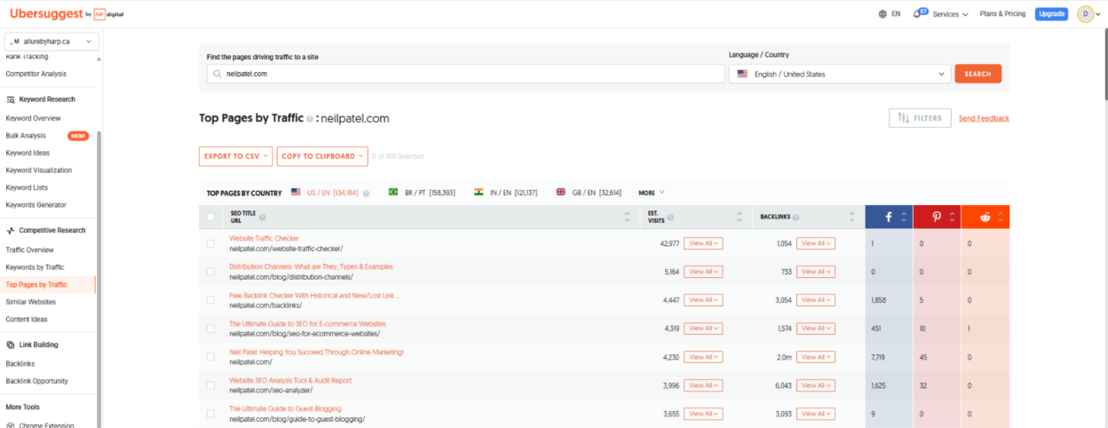Open Keyword Visualization in sidebar
This screenshot has width=1108, height=428.
(x=39, y=170)
